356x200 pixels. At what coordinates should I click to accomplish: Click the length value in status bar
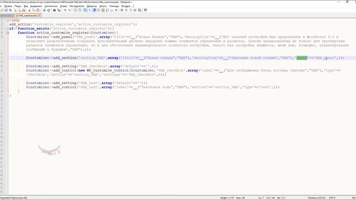click(227, 198)
